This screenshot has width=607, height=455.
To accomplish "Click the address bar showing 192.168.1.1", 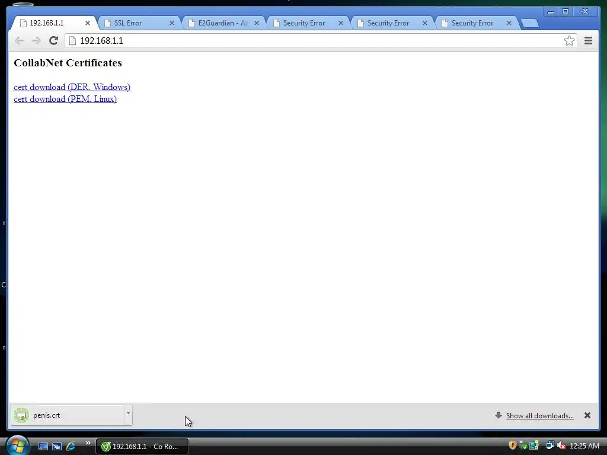I will pyautogui.click(x=321, y=41).
